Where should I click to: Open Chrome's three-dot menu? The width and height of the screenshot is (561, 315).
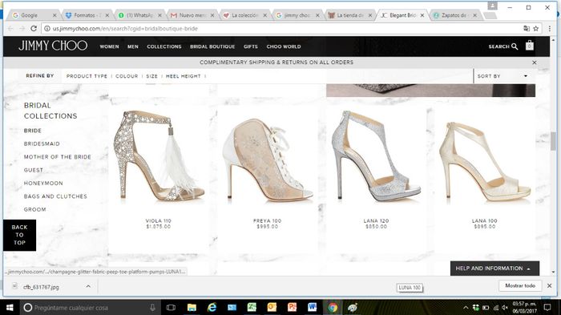pos(550,29)
